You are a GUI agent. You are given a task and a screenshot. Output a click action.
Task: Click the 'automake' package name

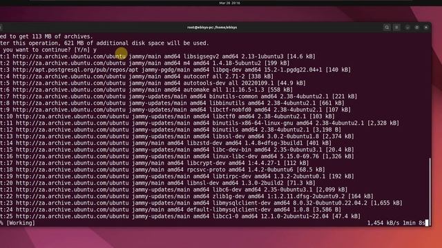(196, 90)
